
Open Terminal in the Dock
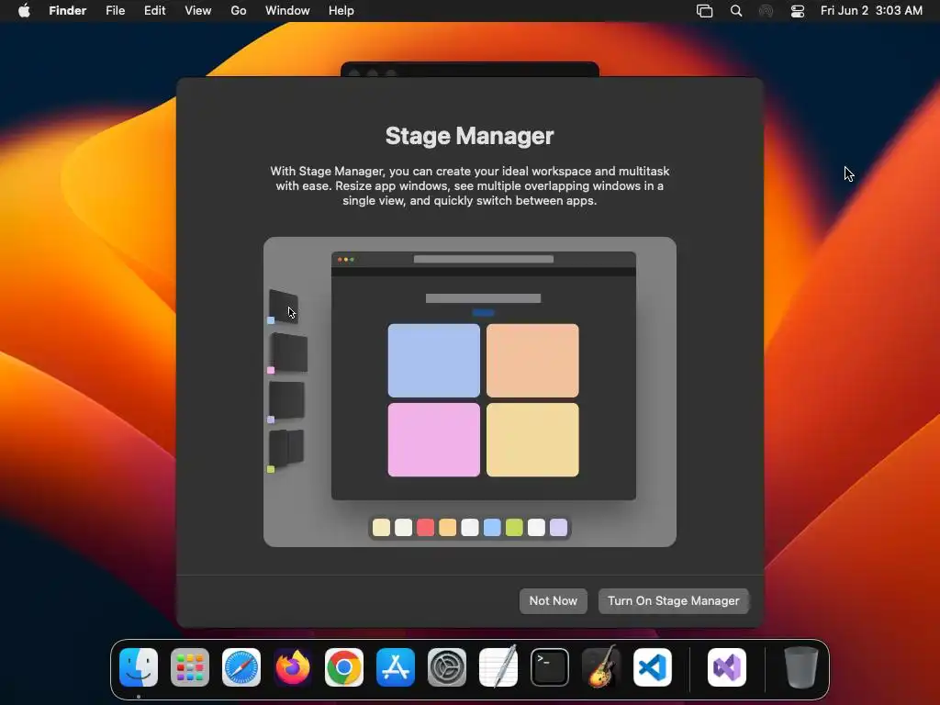point(550,667)
